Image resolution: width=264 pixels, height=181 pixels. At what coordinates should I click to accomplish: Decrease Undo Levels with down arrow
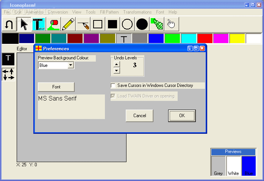click(x=117, y=71)
